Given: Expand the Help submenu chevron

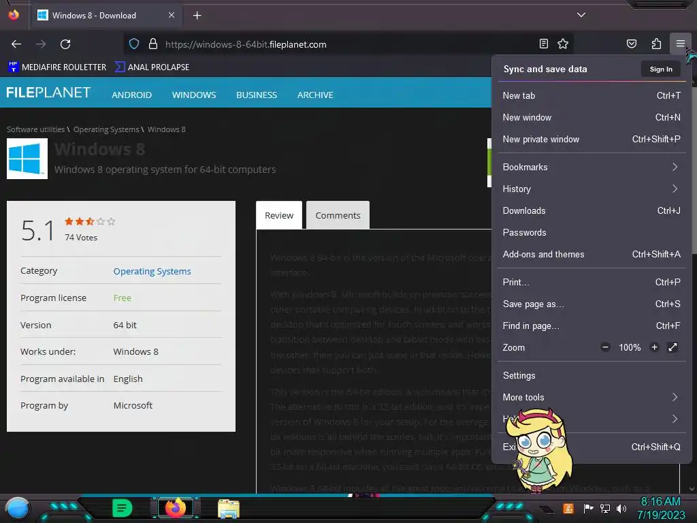Looking at the screenshot, I should click(675, 419).
